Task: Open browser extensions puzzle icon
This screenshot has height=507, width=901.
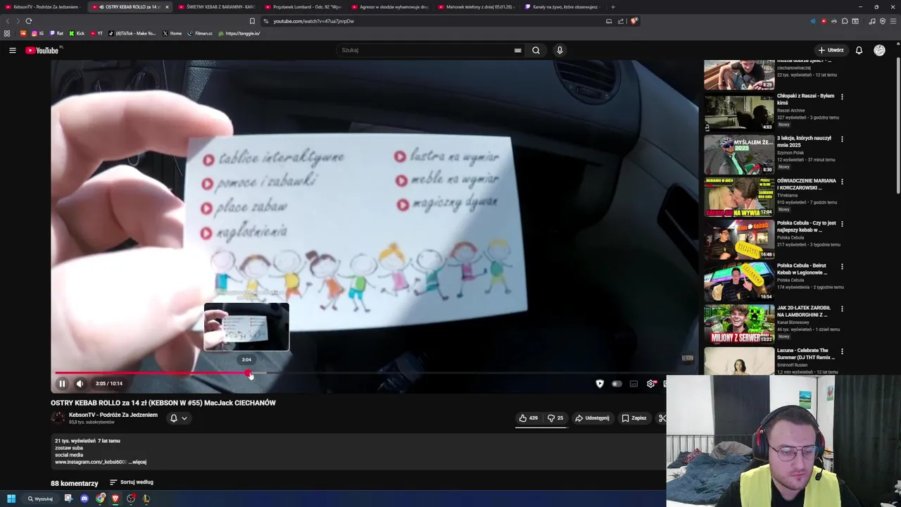Action: click(x=845, y=21)
